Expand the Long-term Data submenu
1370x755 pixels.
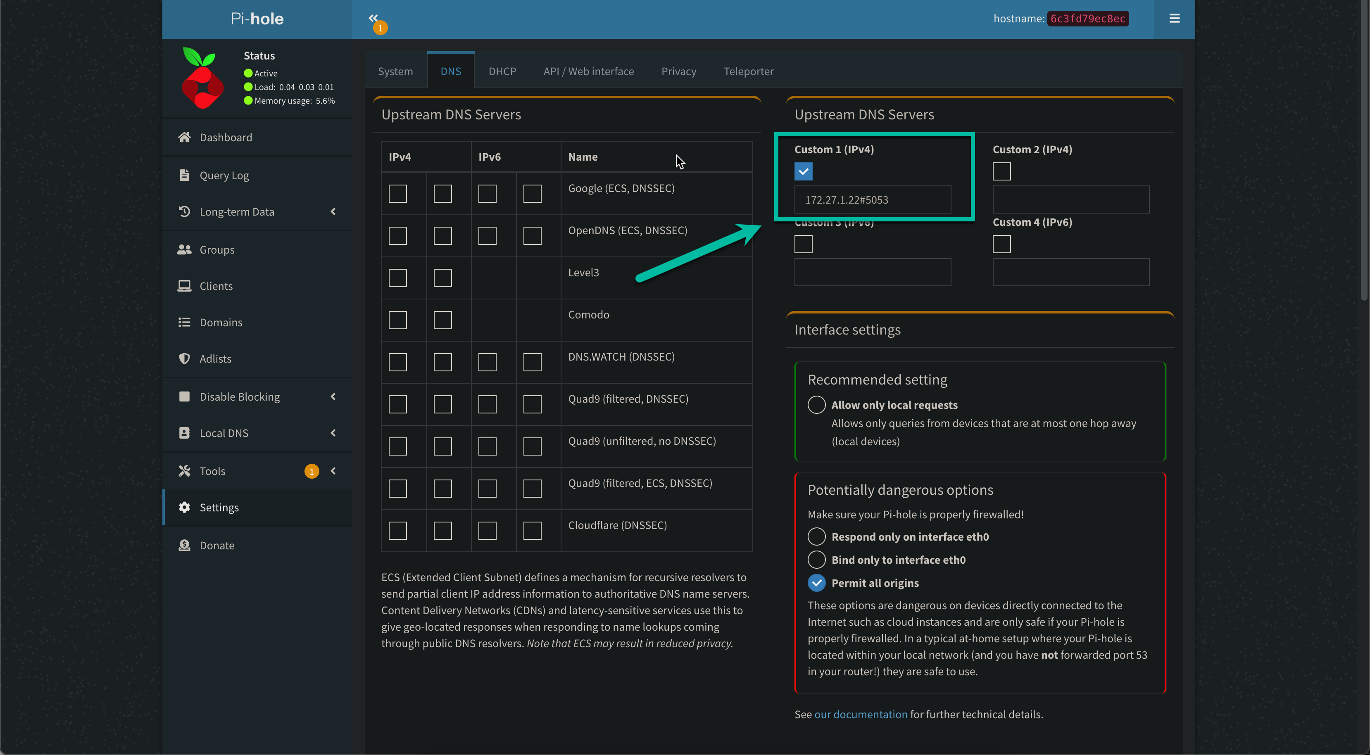tap(333, 211)
